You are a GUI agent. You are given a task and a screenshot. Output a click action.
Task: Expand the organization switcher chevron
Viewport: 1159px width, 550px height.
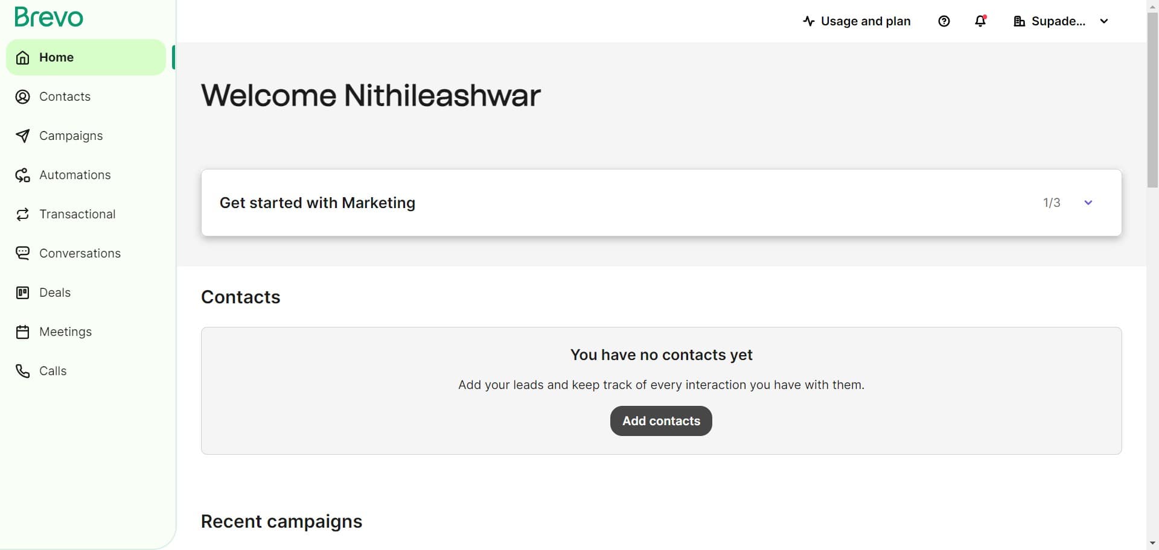pyautogui.click(x=1105, y=21)
